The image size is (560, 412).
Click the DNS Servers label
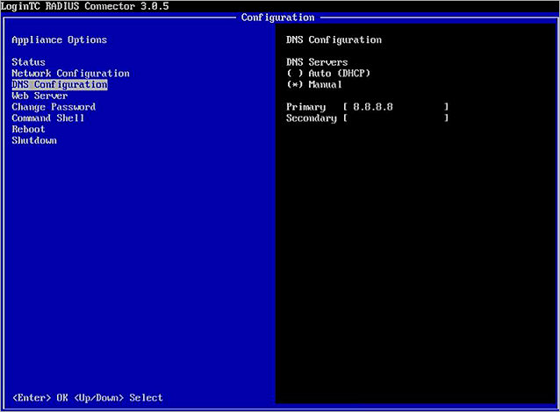pos(317,62)
